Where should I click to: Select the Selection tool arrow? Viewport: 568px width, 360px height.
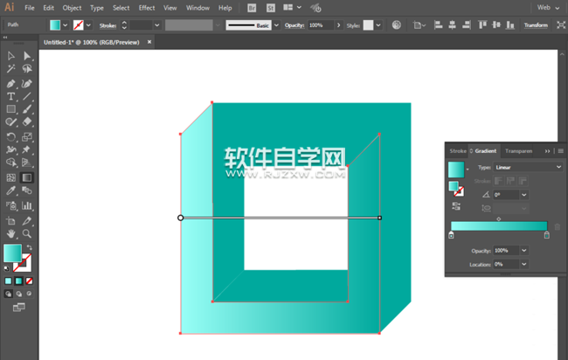10,55
